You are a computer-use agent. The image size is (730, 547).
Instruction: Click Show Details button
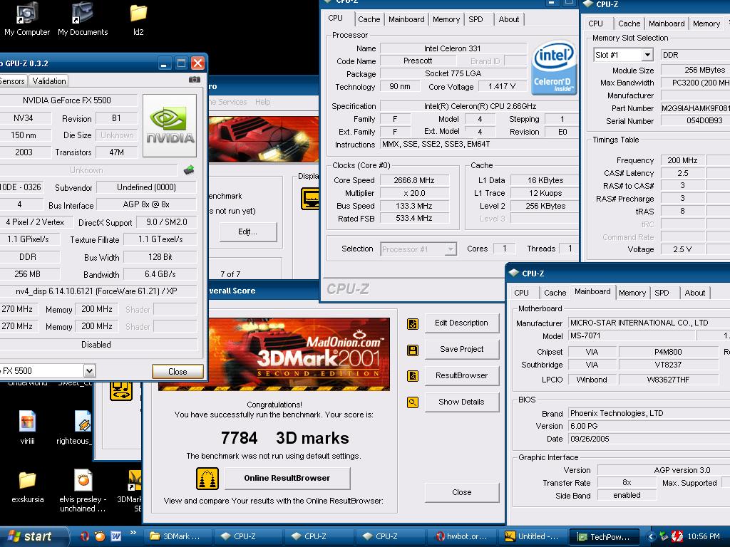tap(461, 402)
